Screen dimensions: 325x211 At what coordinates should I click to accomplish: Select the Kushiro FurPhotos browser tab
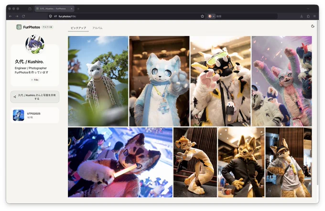click(x=54, y=9)
